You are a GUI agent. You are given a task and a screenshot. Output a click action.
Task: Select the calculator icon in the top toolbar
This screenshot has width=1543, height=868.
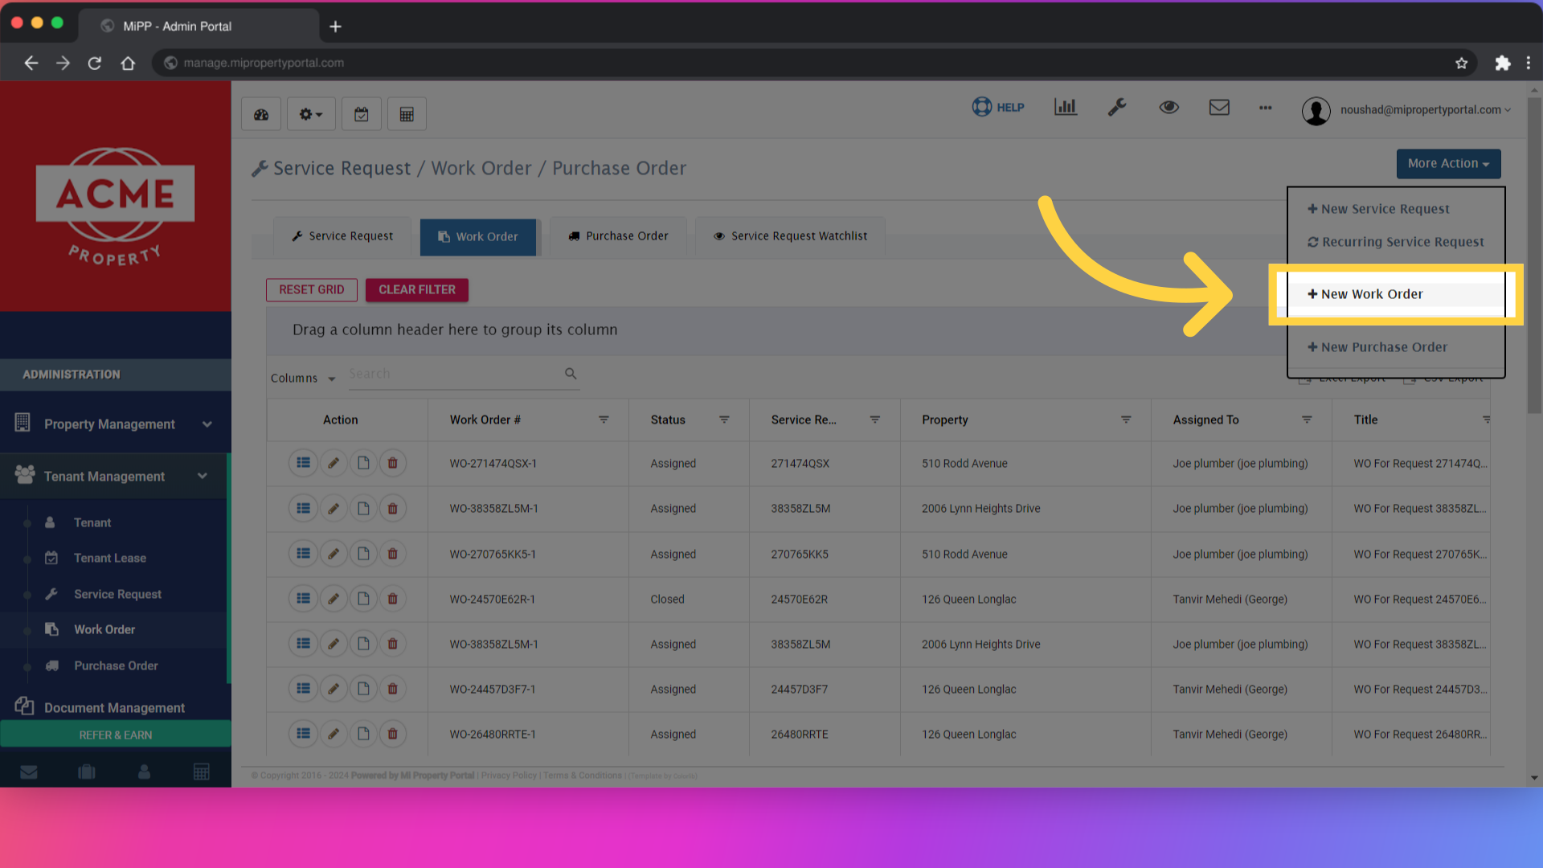(407, 113)
